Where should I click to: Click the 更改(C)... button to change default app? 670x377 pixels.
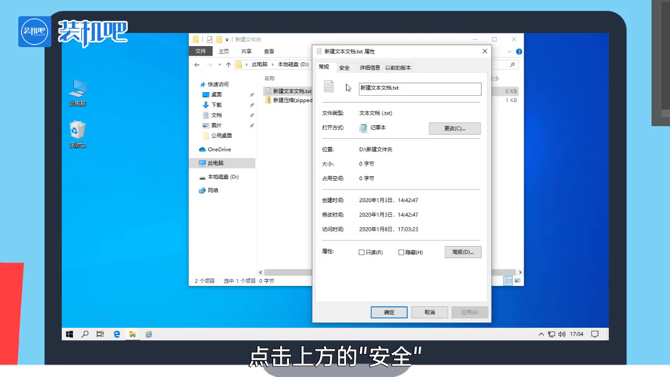pos(454,128)
